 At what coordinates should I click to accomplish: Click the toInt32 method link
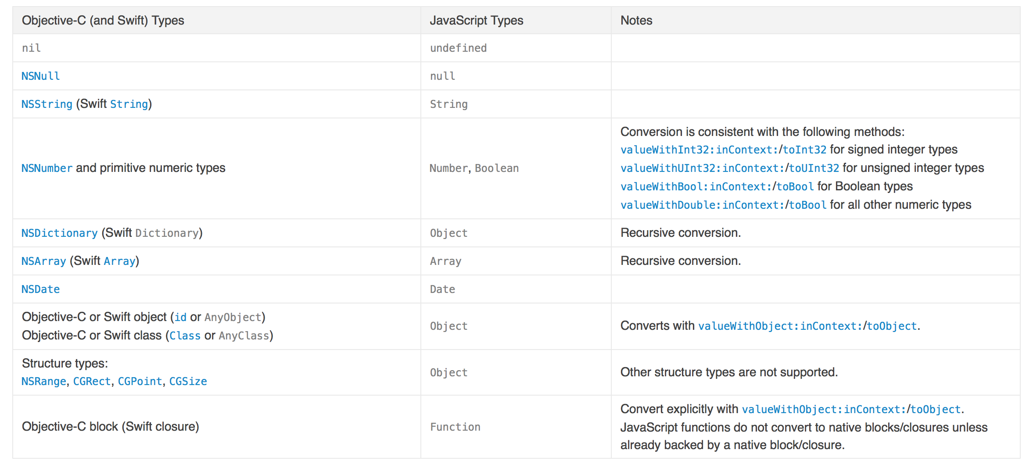tap(804, 150)
